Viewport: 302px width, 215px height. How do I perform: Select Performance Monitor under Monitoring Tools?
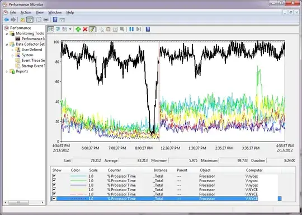click(x=34, y=39)
